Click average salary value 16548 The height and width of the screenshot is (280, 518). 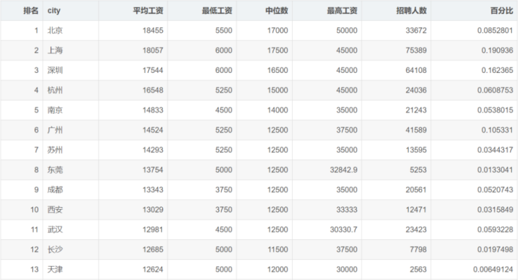click(x=153, y=90)
